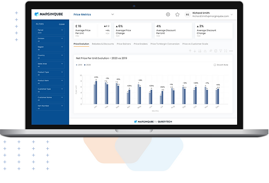
Task: Enable the Growth Rate checkbox
Action: (x=214, y=65)
